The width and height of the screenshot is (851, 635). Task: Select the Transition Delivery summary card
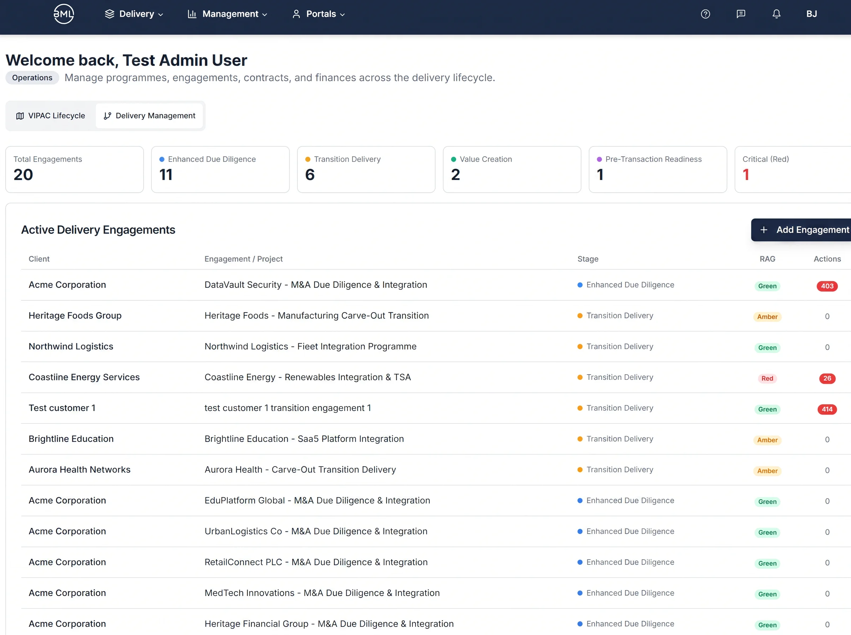point(366,169)
